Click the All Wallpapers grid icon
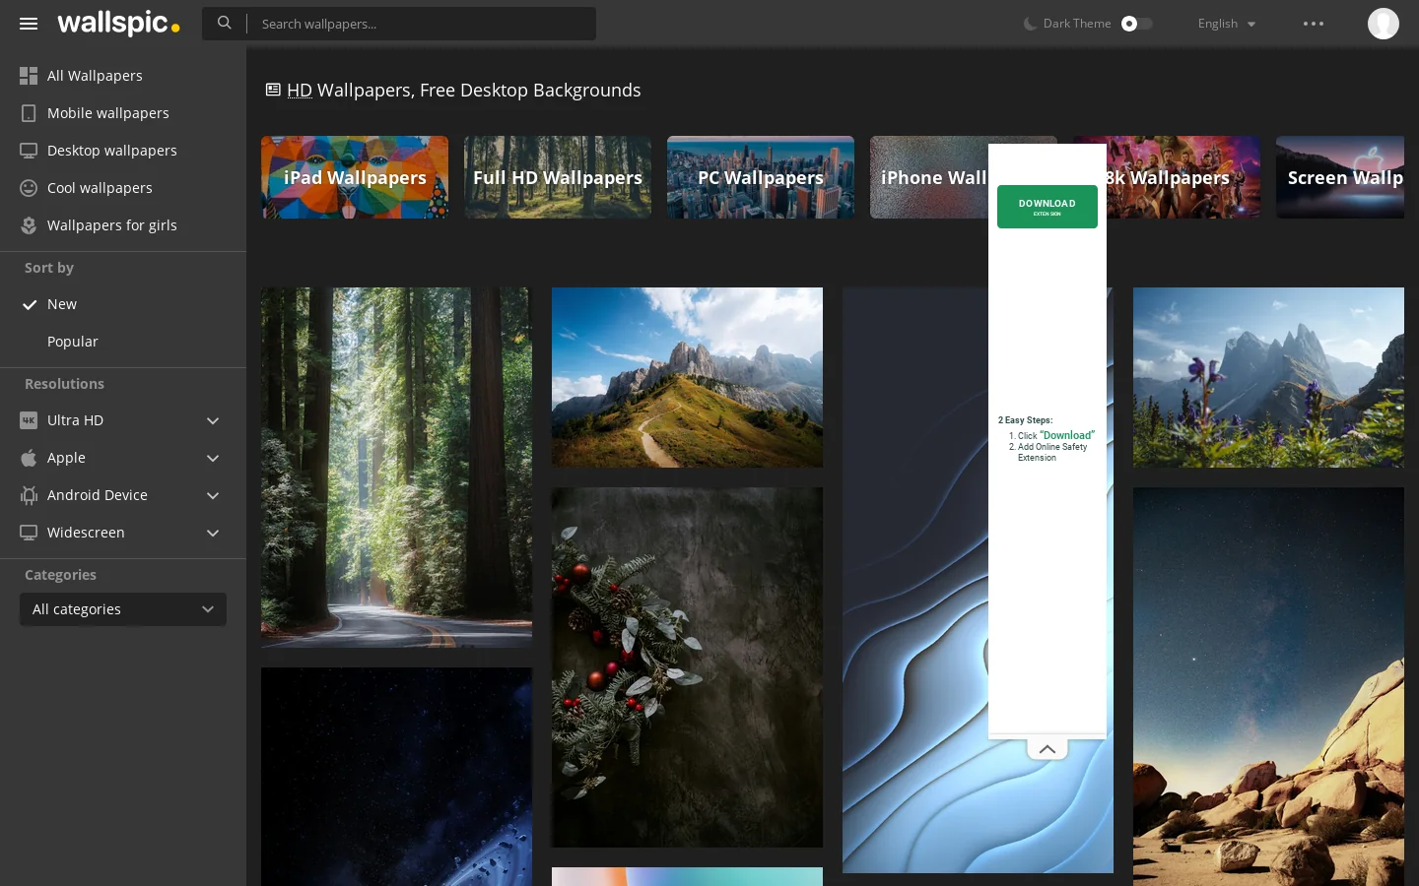The width and height of the screenshot is (1419, 886). (x=29, y=76)
